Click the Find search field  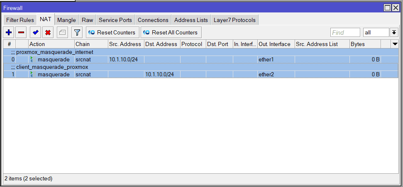click(x=345, y=32)
